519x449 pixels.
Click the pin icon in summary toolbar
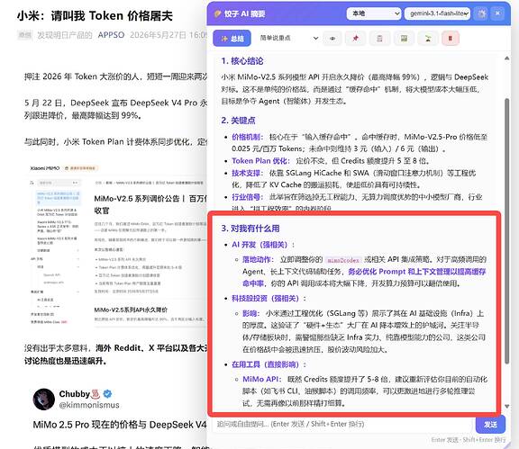click(x=356, y=39)
